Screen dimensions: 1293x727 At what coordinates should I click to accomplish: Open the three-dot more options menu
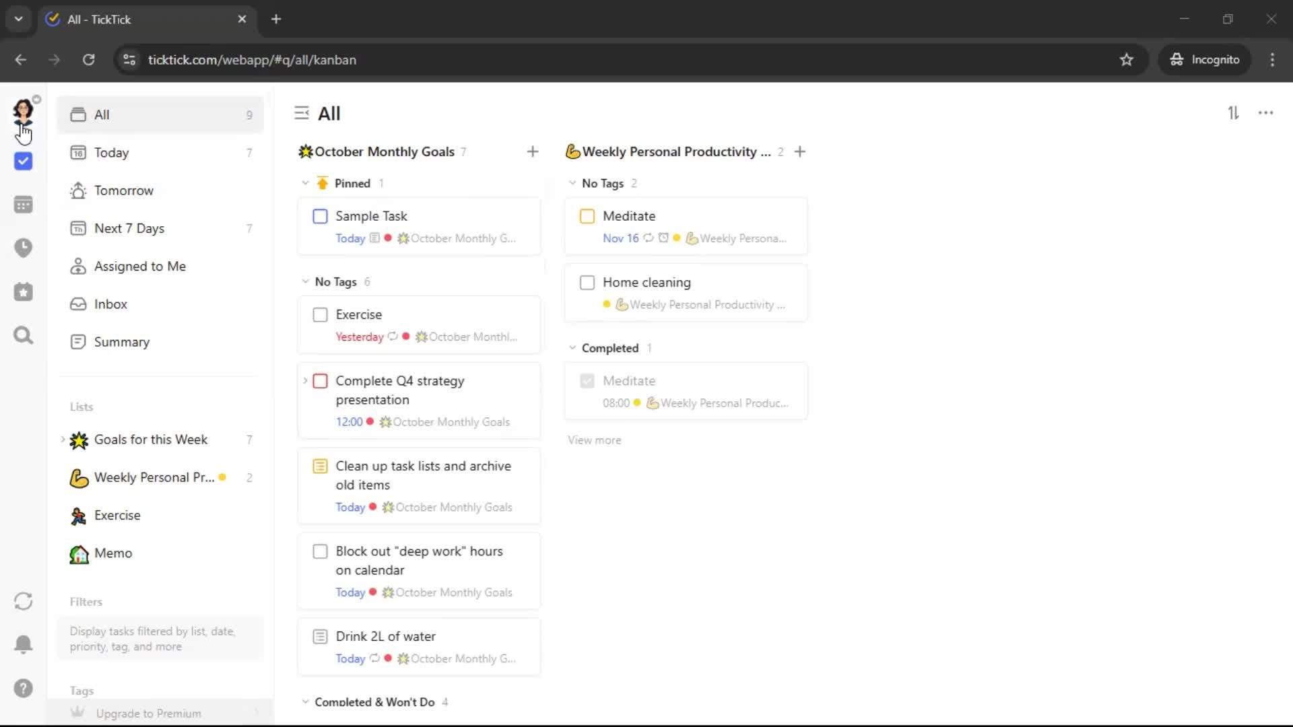point(1265,113)
